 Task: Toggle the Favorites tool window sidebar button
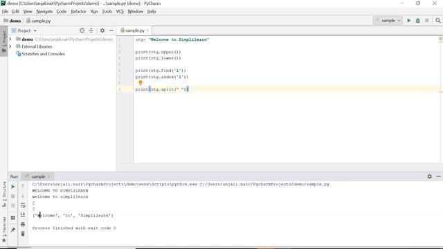tap(4, 230)
